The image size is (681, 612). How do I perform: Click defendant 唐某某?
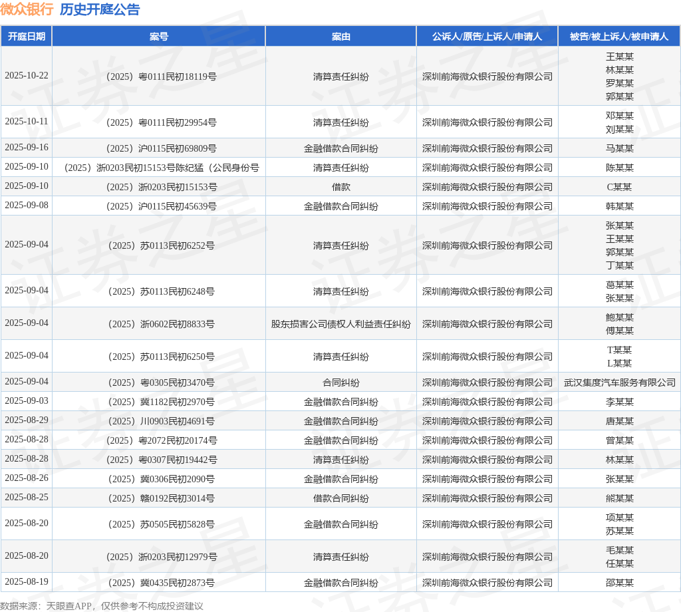click(x=619, y=421)
